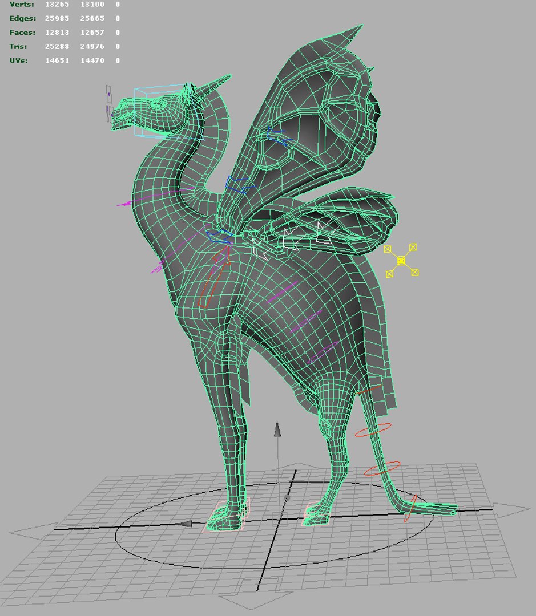Viewport: 536px width, 616px height.
Task: Select the lower red ring control on the rear leg
Action: click(x=382, y=468)
